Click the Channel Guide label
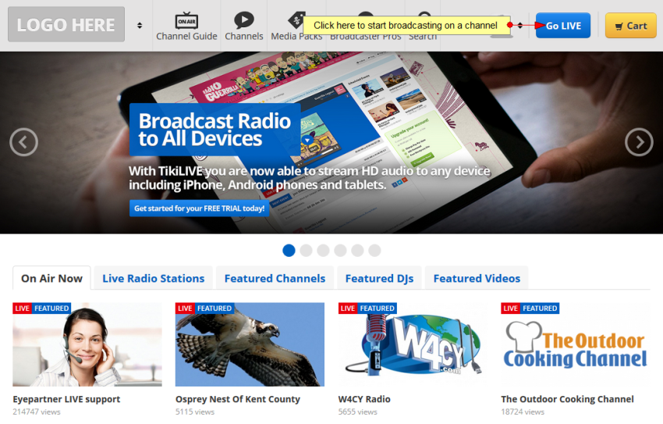Viewport: 663px width, 424px height. tap(186, 37)
